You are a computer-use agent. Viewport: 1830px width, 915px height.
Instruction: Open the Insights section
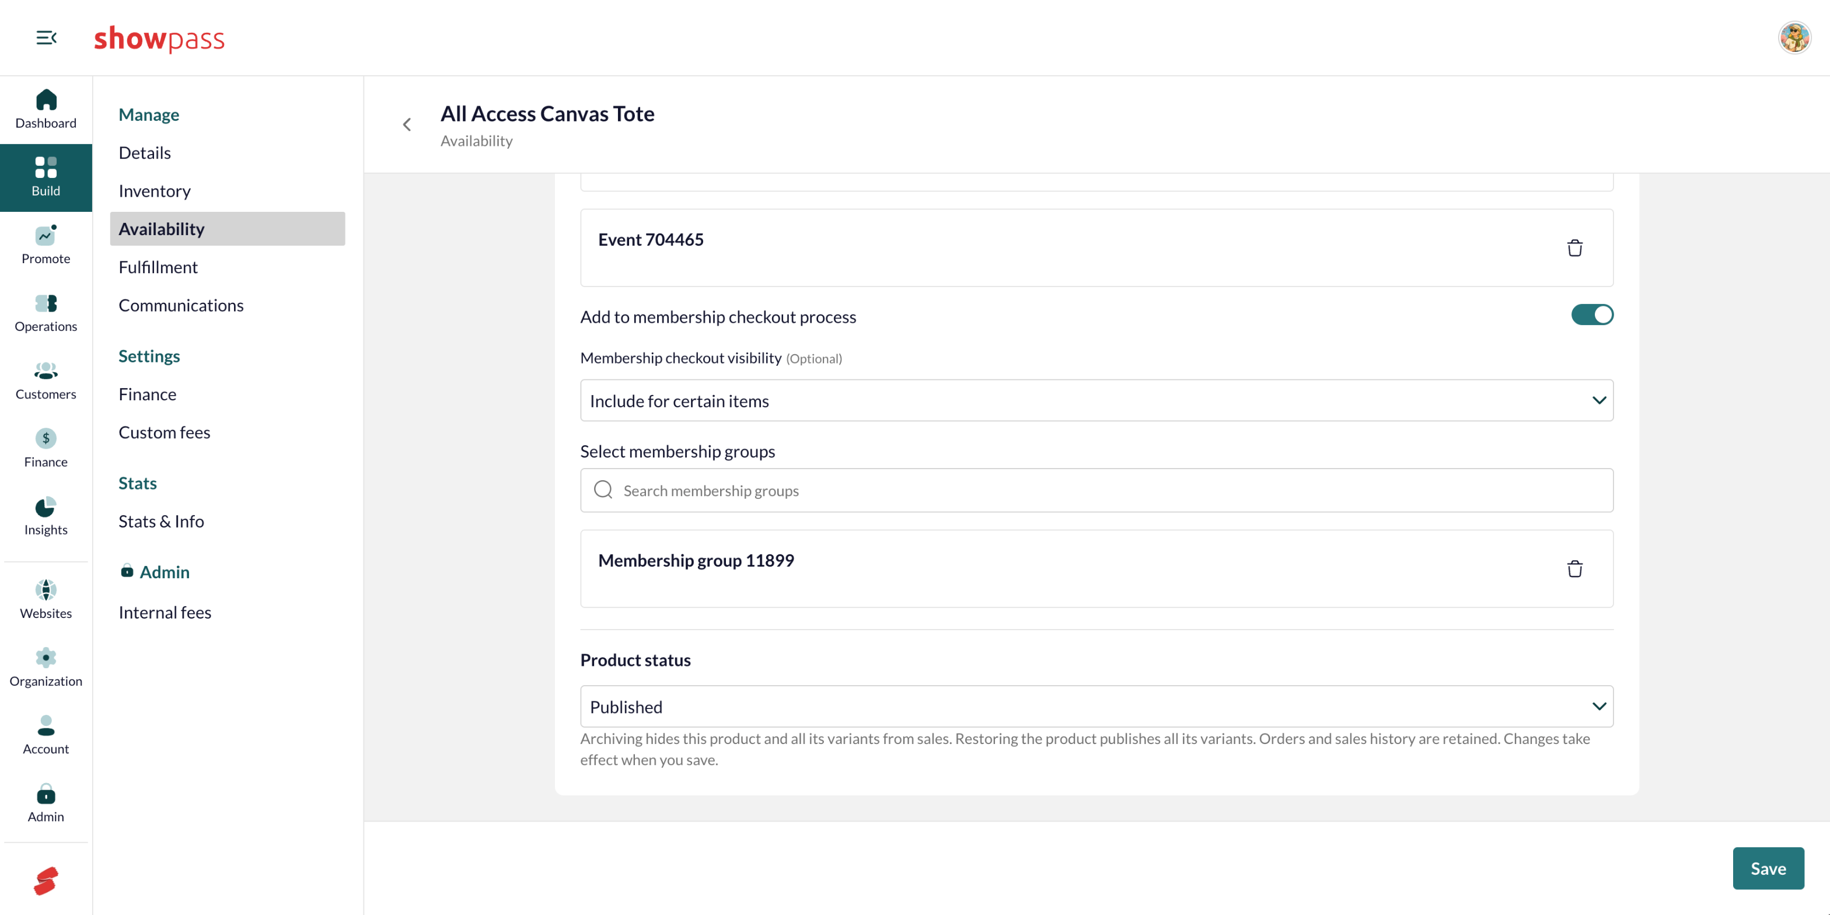click(46, 516)
